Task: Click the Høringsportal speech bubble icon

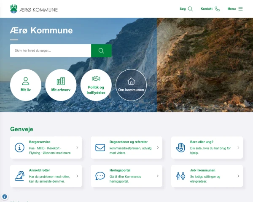Action: pyautogui.click(x=100, y=176)
